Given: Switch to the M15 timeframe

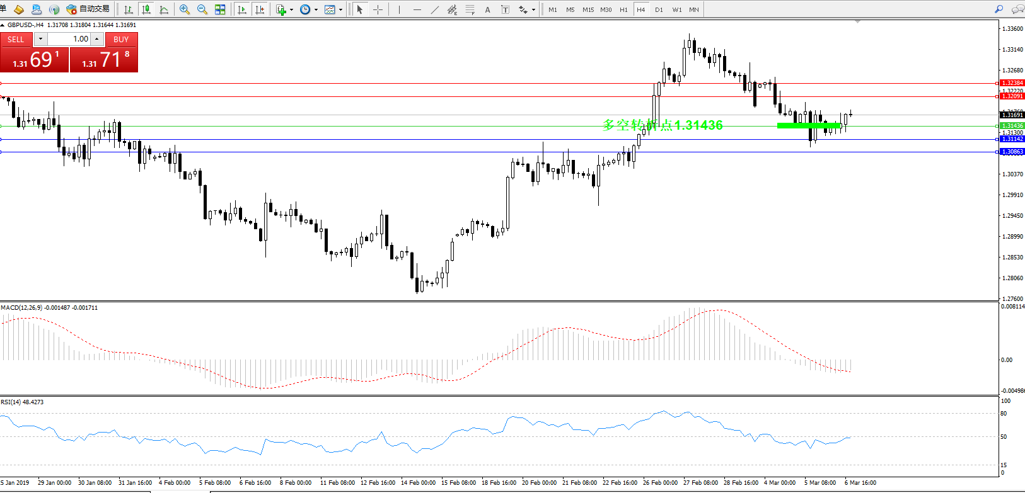Looking at the screenshot, I should 588,9.
